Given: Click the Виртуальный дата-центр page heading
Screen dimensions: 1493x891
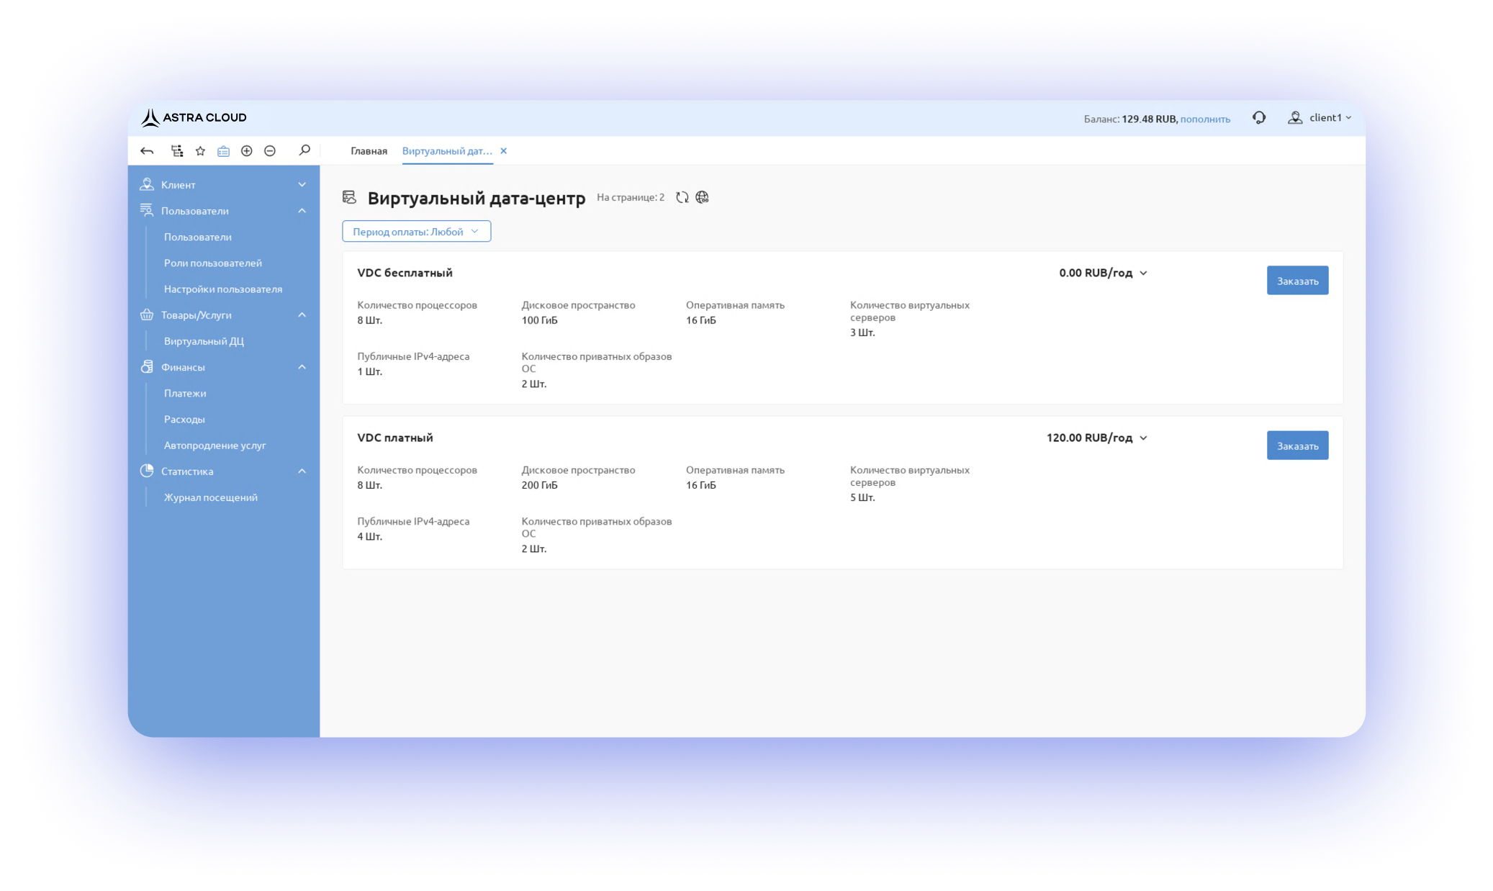Looking at the screenshot, I should (477, 198).
